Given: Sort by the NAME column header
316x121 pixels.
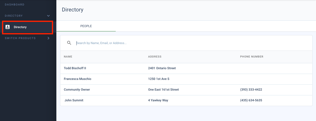Looking at the screenshot, I should coord(68,57).
